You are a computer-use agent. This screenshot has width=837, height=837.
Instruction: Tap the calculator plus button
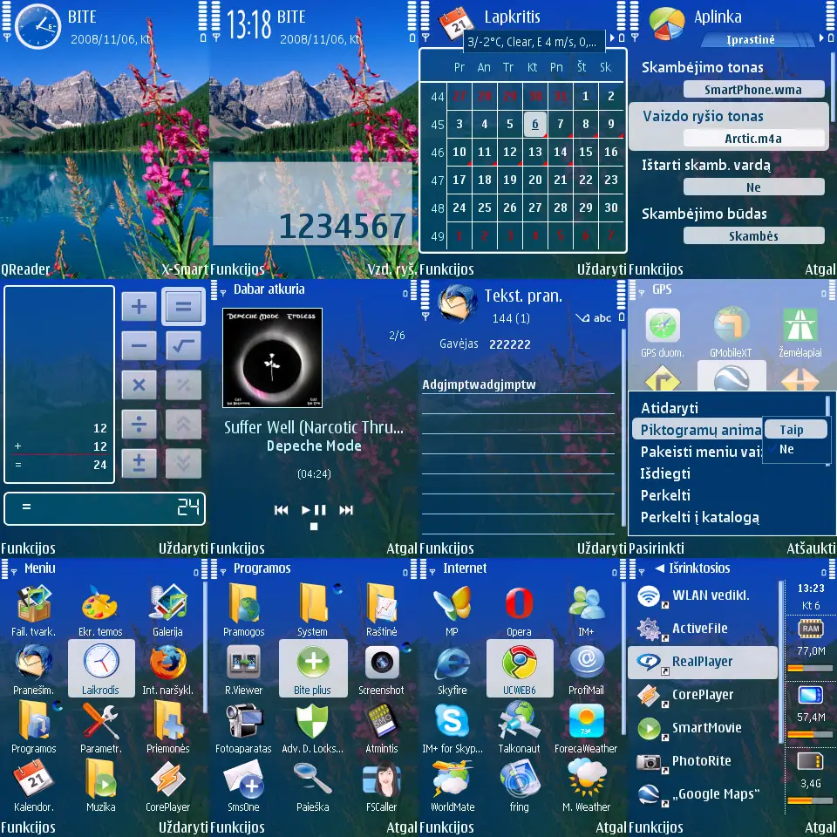click(139, 306)
